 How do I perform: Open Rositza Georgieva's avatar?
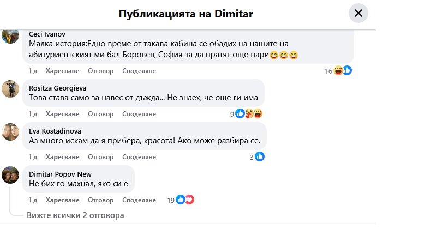(11, 88)
